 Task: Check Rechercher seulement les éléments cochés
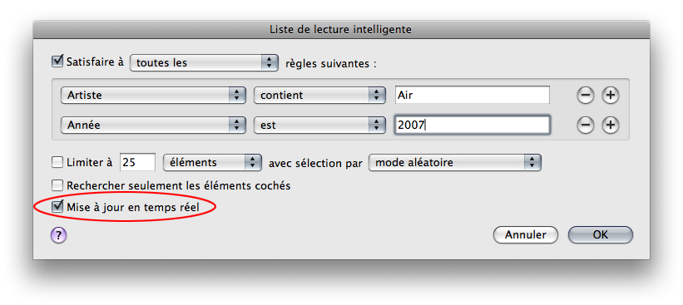(x=57, y=186)
